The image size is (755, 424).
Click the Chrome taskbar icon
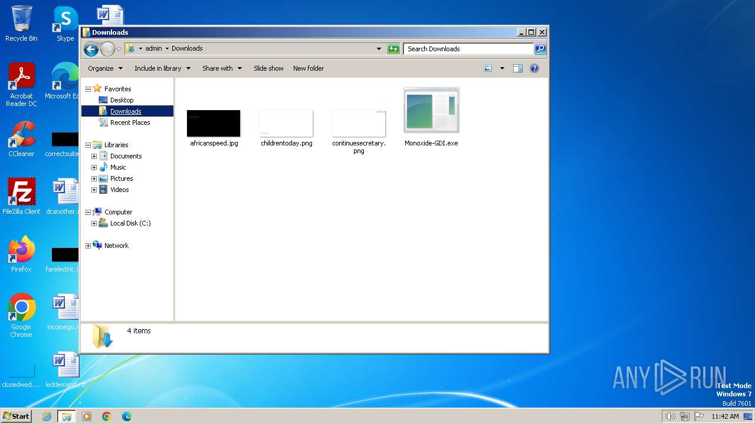pos(107,416)
